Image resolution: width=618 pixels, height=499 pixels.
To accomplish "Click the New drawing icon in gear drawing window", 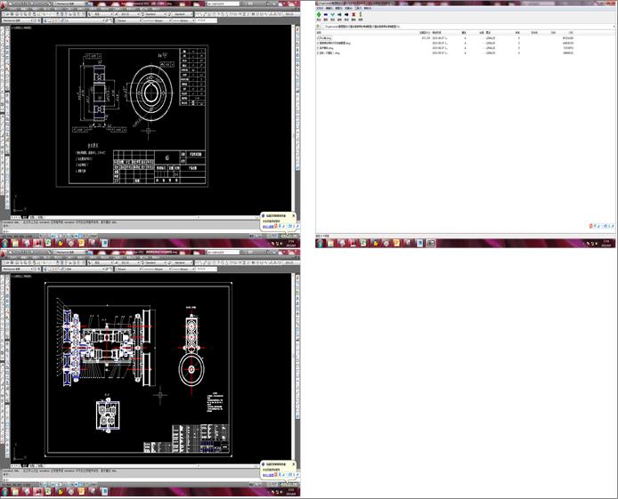I will [x=4, y=14].
